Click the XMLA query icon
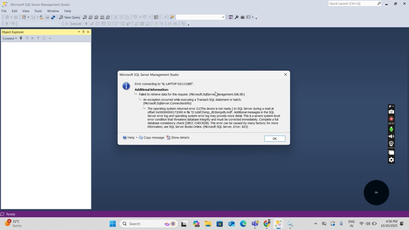This screenshot has width=409, height=230. [x=102, y=17]
